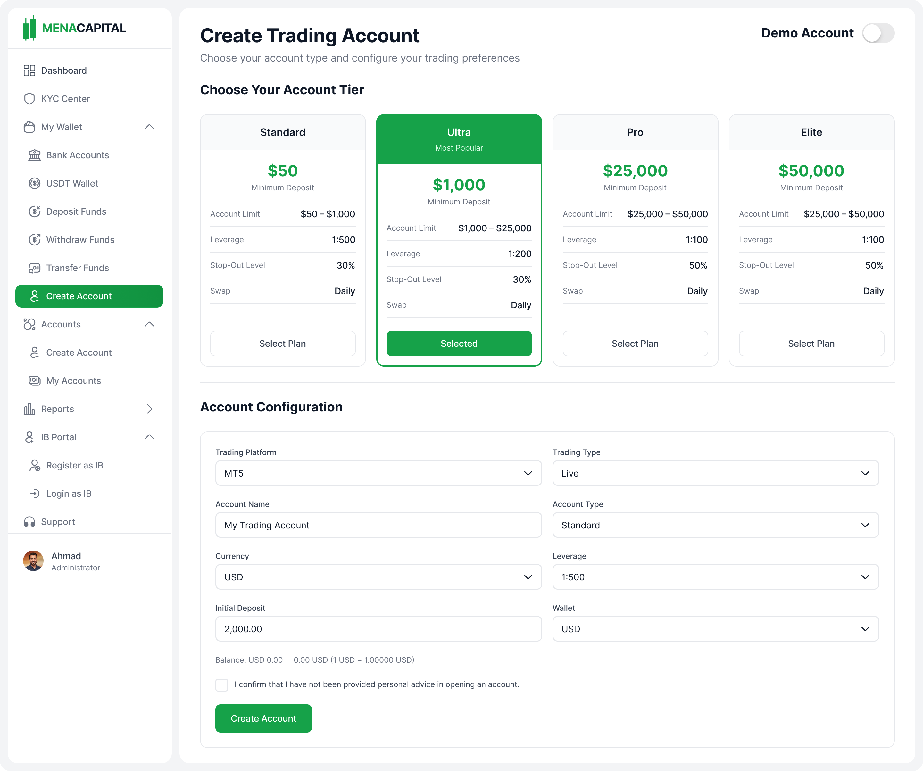Open Deposit Funds menu item
The height and width of the screenshot is (771, 923).
click(x=89, y=211)
